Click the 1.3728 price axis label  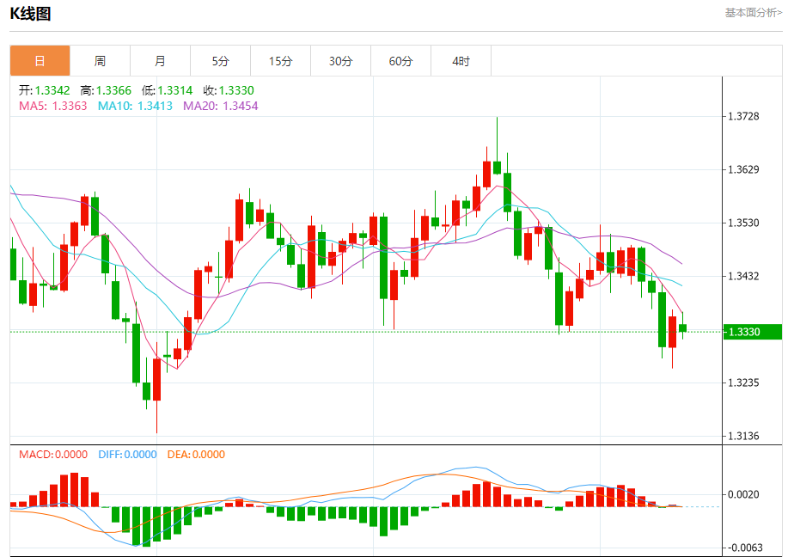pyautogui.click(x=744, y=115)
